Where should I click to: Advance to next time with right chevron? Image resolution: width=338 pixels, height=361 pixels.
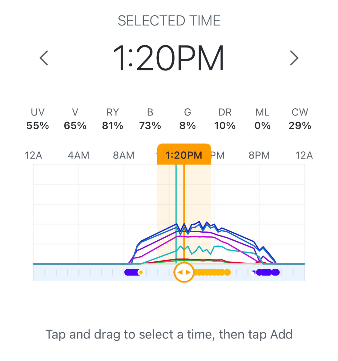point(294,58)
